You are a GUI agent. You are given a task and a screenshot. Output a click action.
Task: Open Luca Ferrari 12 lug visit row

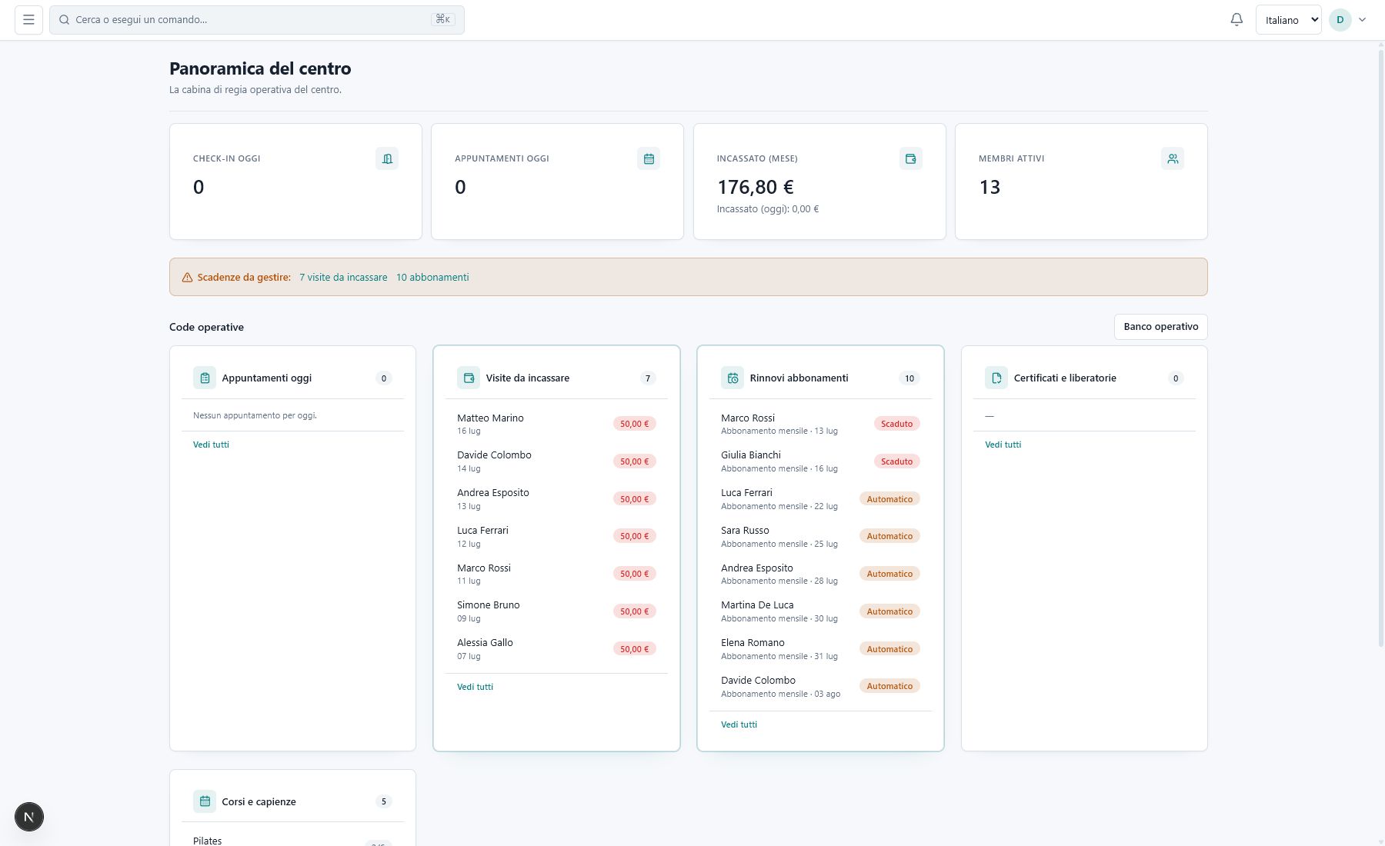pos(556,536)
